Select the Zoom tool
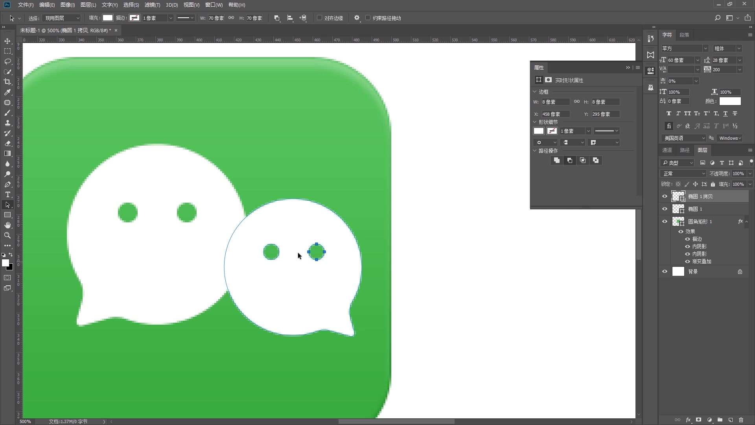The width and height of the screenshot is (755, 425). click(x=7, y=235)
